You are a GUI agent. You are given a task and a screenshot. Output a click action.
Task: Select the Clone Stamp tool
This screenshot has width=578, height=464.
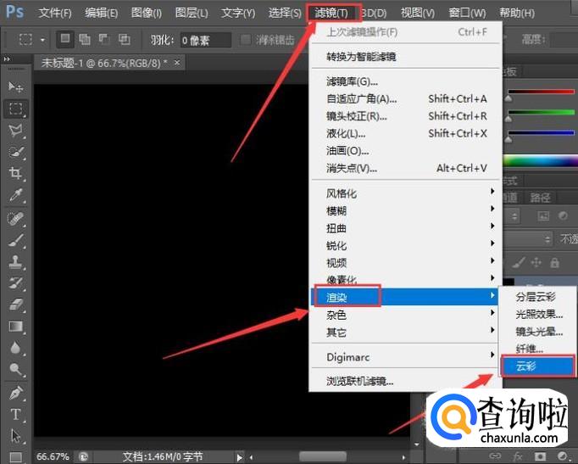[15, 262]
